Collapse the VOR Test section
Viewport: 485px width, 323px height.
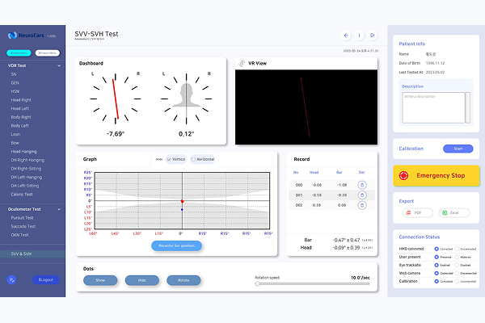tap(60, 65)
